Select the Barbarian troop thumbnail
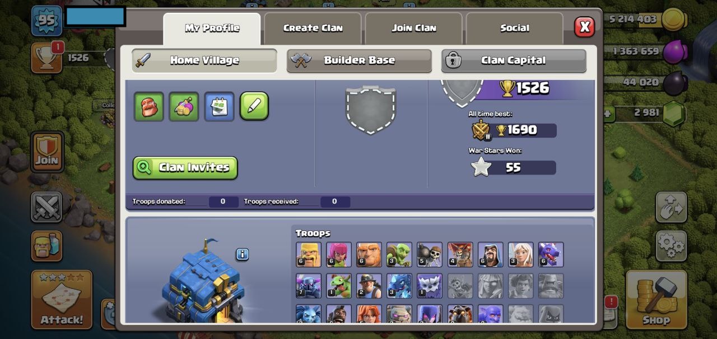The height and width of the screenshot is (339, 717). [x=309, y=255]
